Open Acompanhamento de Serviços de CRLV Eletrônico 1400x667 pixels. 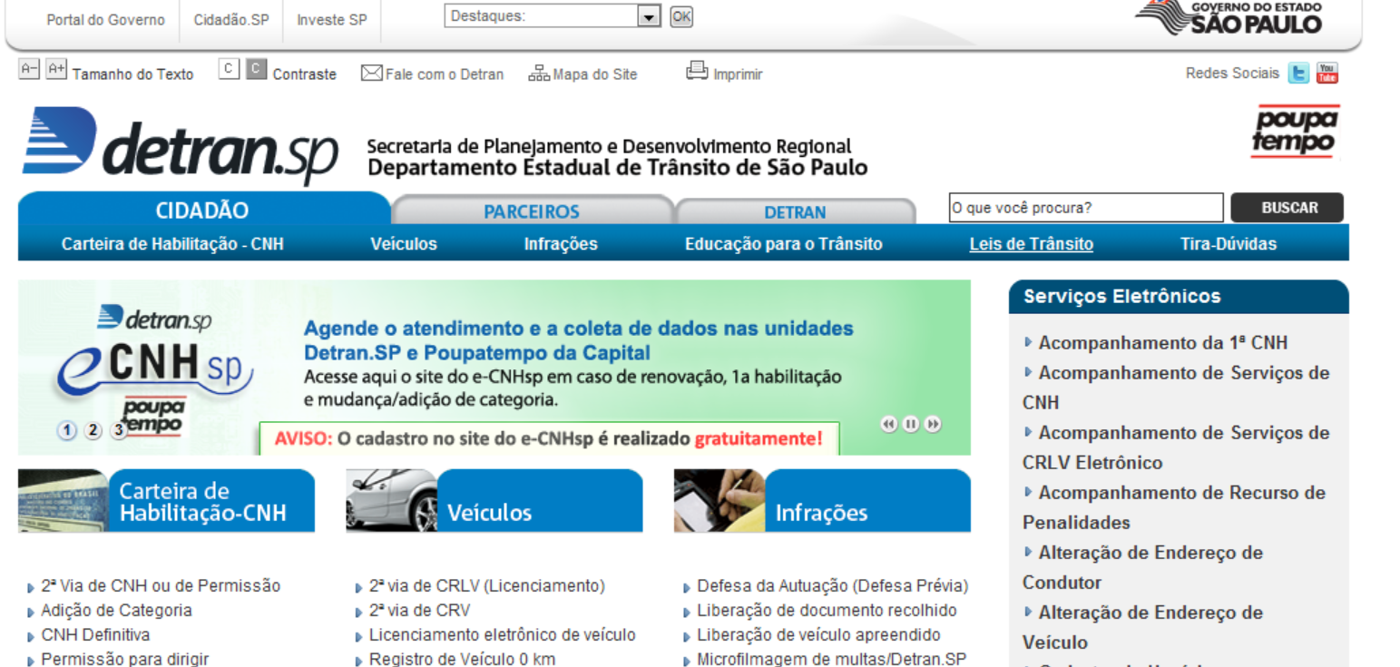[x=1176, y=447]
